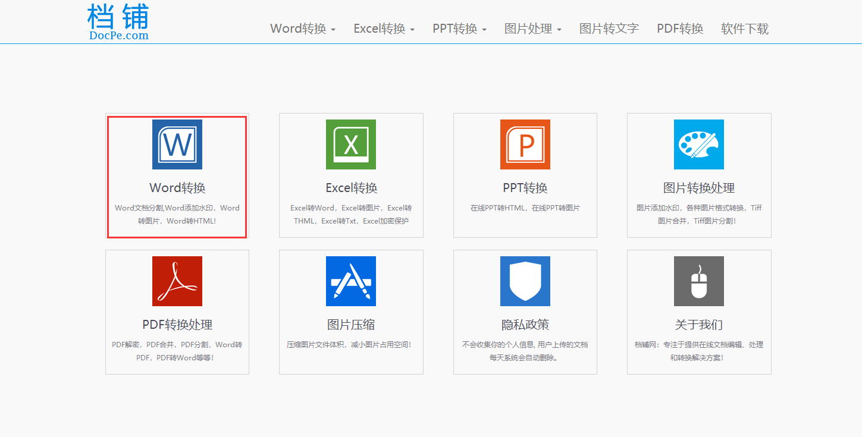Screen dimensions: 862x437
Task: Expand the 图片处理 navigation dropdown
Action: click(x=532, y=29)
